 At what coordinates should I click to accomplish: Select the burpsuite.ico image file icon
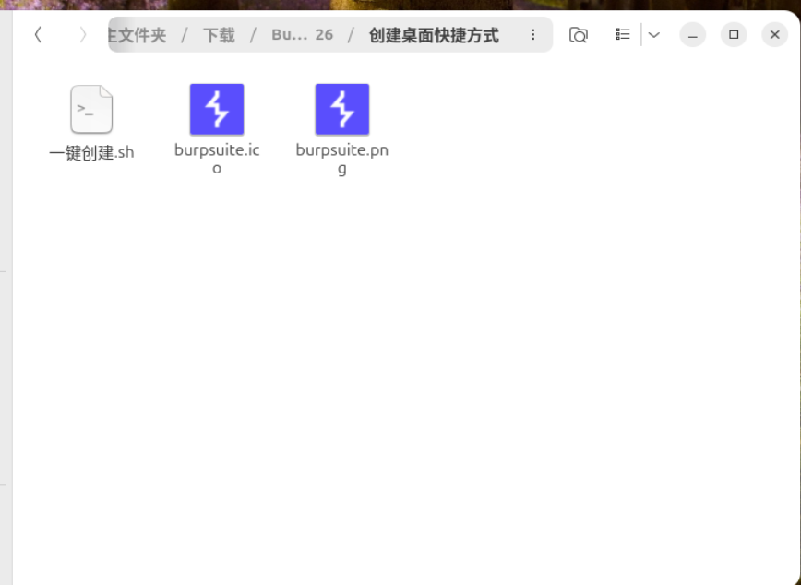(217, 109)
